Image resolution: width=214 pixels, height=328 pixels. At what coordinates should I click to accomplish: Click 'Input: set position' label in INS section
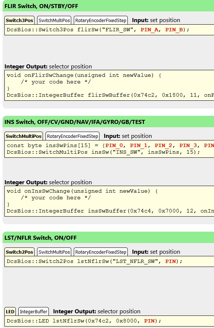tap(128, 136)
